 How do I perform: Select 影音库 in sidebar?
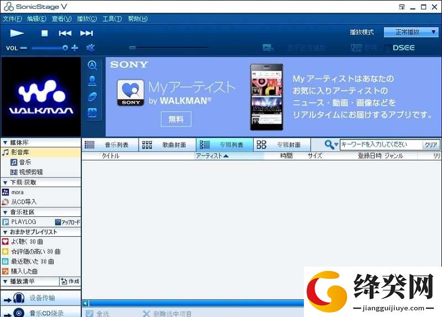tap(41, 153)
